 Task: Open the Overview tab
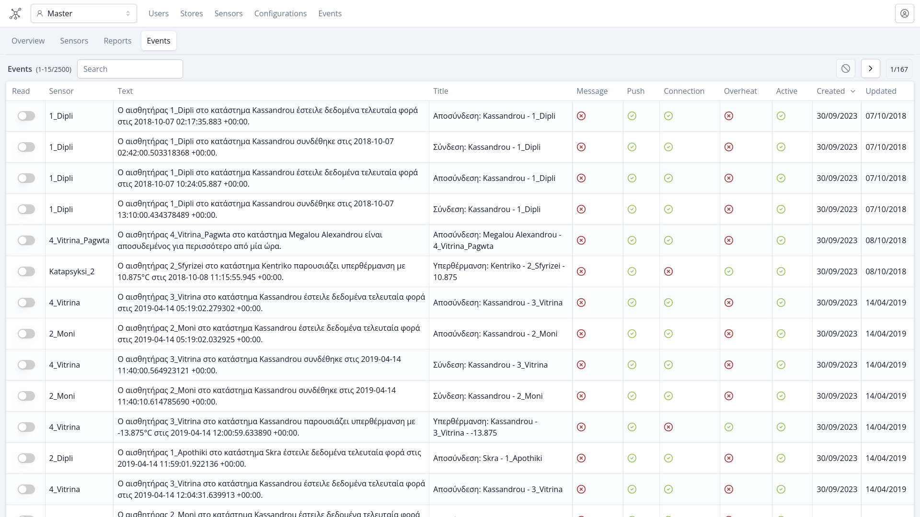tap(28, 41)
